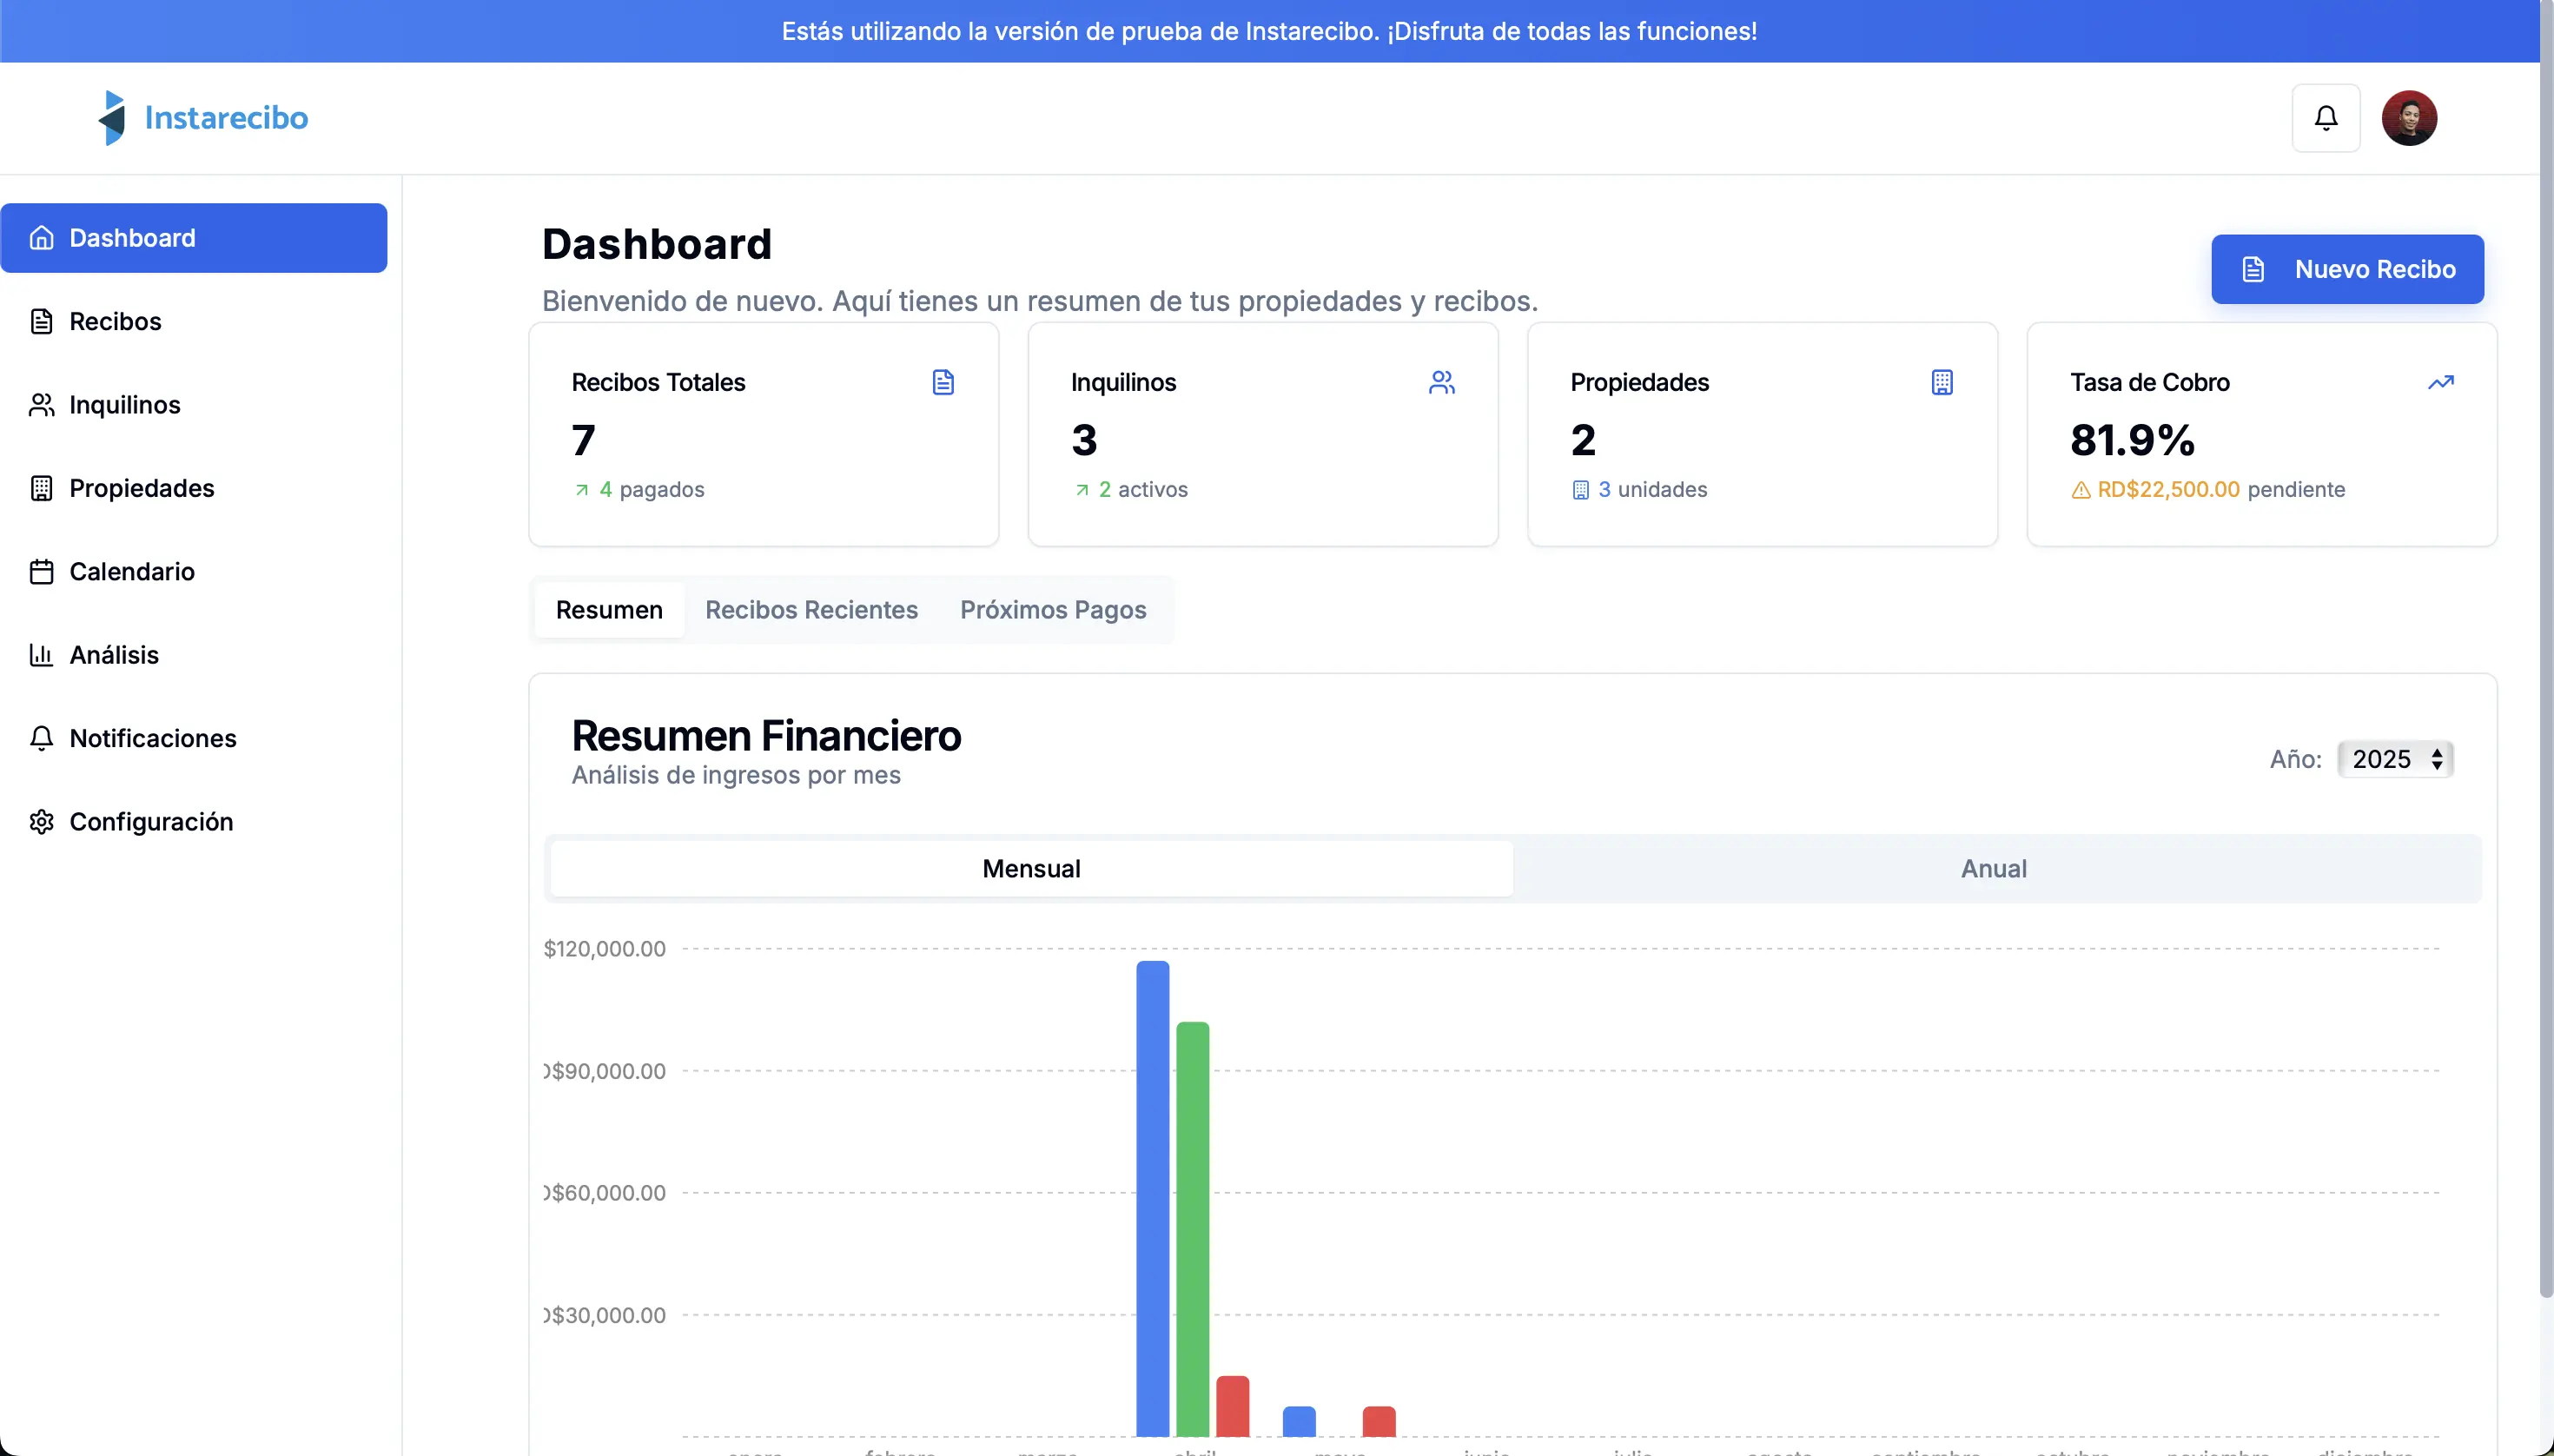Viewport: 2554px width, 1456px height.
Task: Open the Inquilinos sidebar section
Action: [x=193, y=405]
